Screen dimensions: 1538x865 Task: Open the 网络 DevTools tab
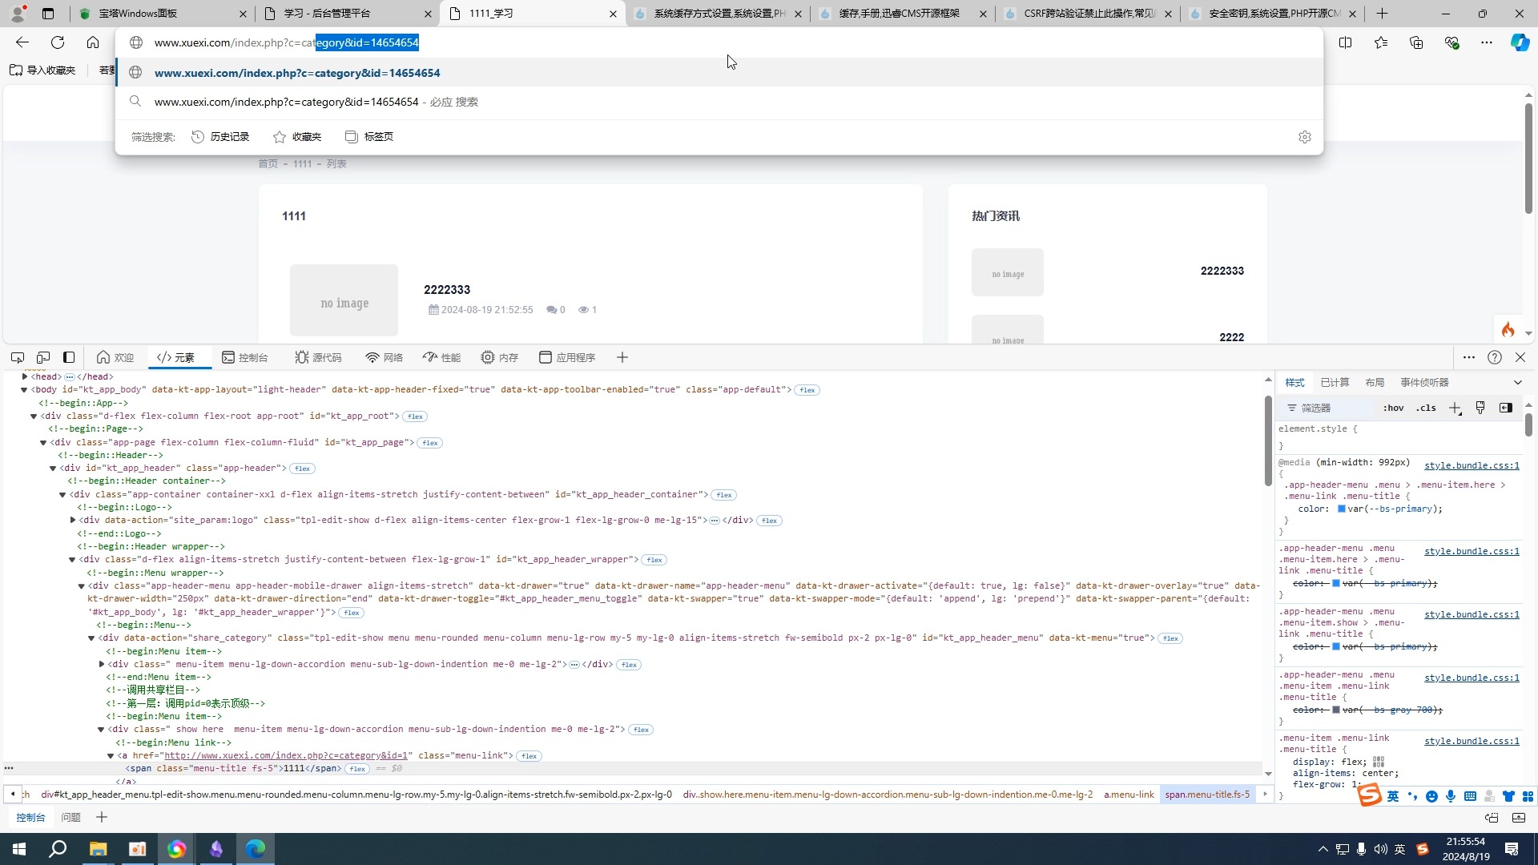(x=384, y=357)
